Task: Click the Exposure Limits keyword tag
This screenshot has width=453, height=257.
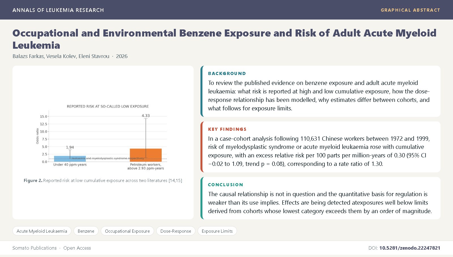Action: pos(217,231)
